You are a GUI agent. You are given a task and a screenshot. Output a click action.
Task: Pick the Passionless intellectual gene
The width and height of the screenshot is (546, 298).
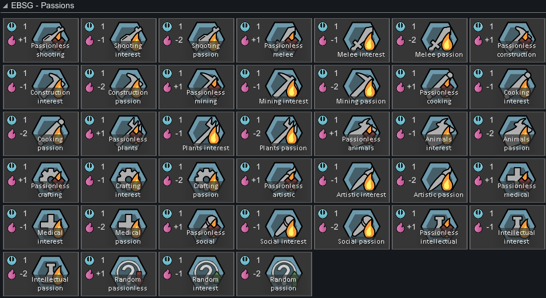pyautogui.click(x=430, y=227)
